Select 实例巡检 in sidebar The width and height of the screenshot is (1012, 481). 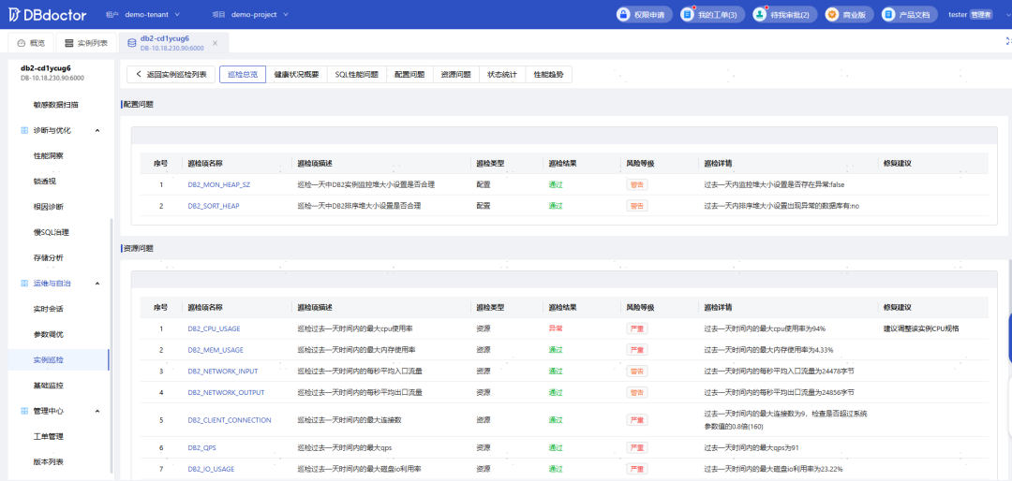pos(58,359)
